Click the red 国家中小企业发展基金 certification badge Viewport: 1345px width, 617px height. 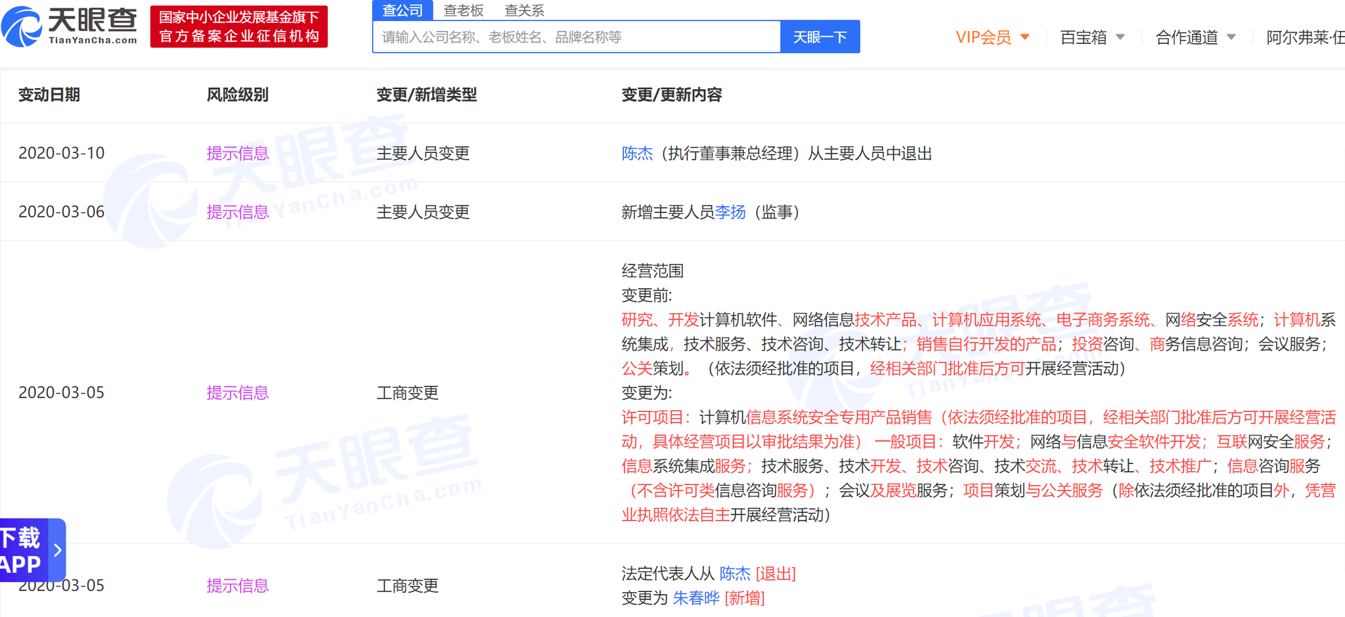click(238, 26)
